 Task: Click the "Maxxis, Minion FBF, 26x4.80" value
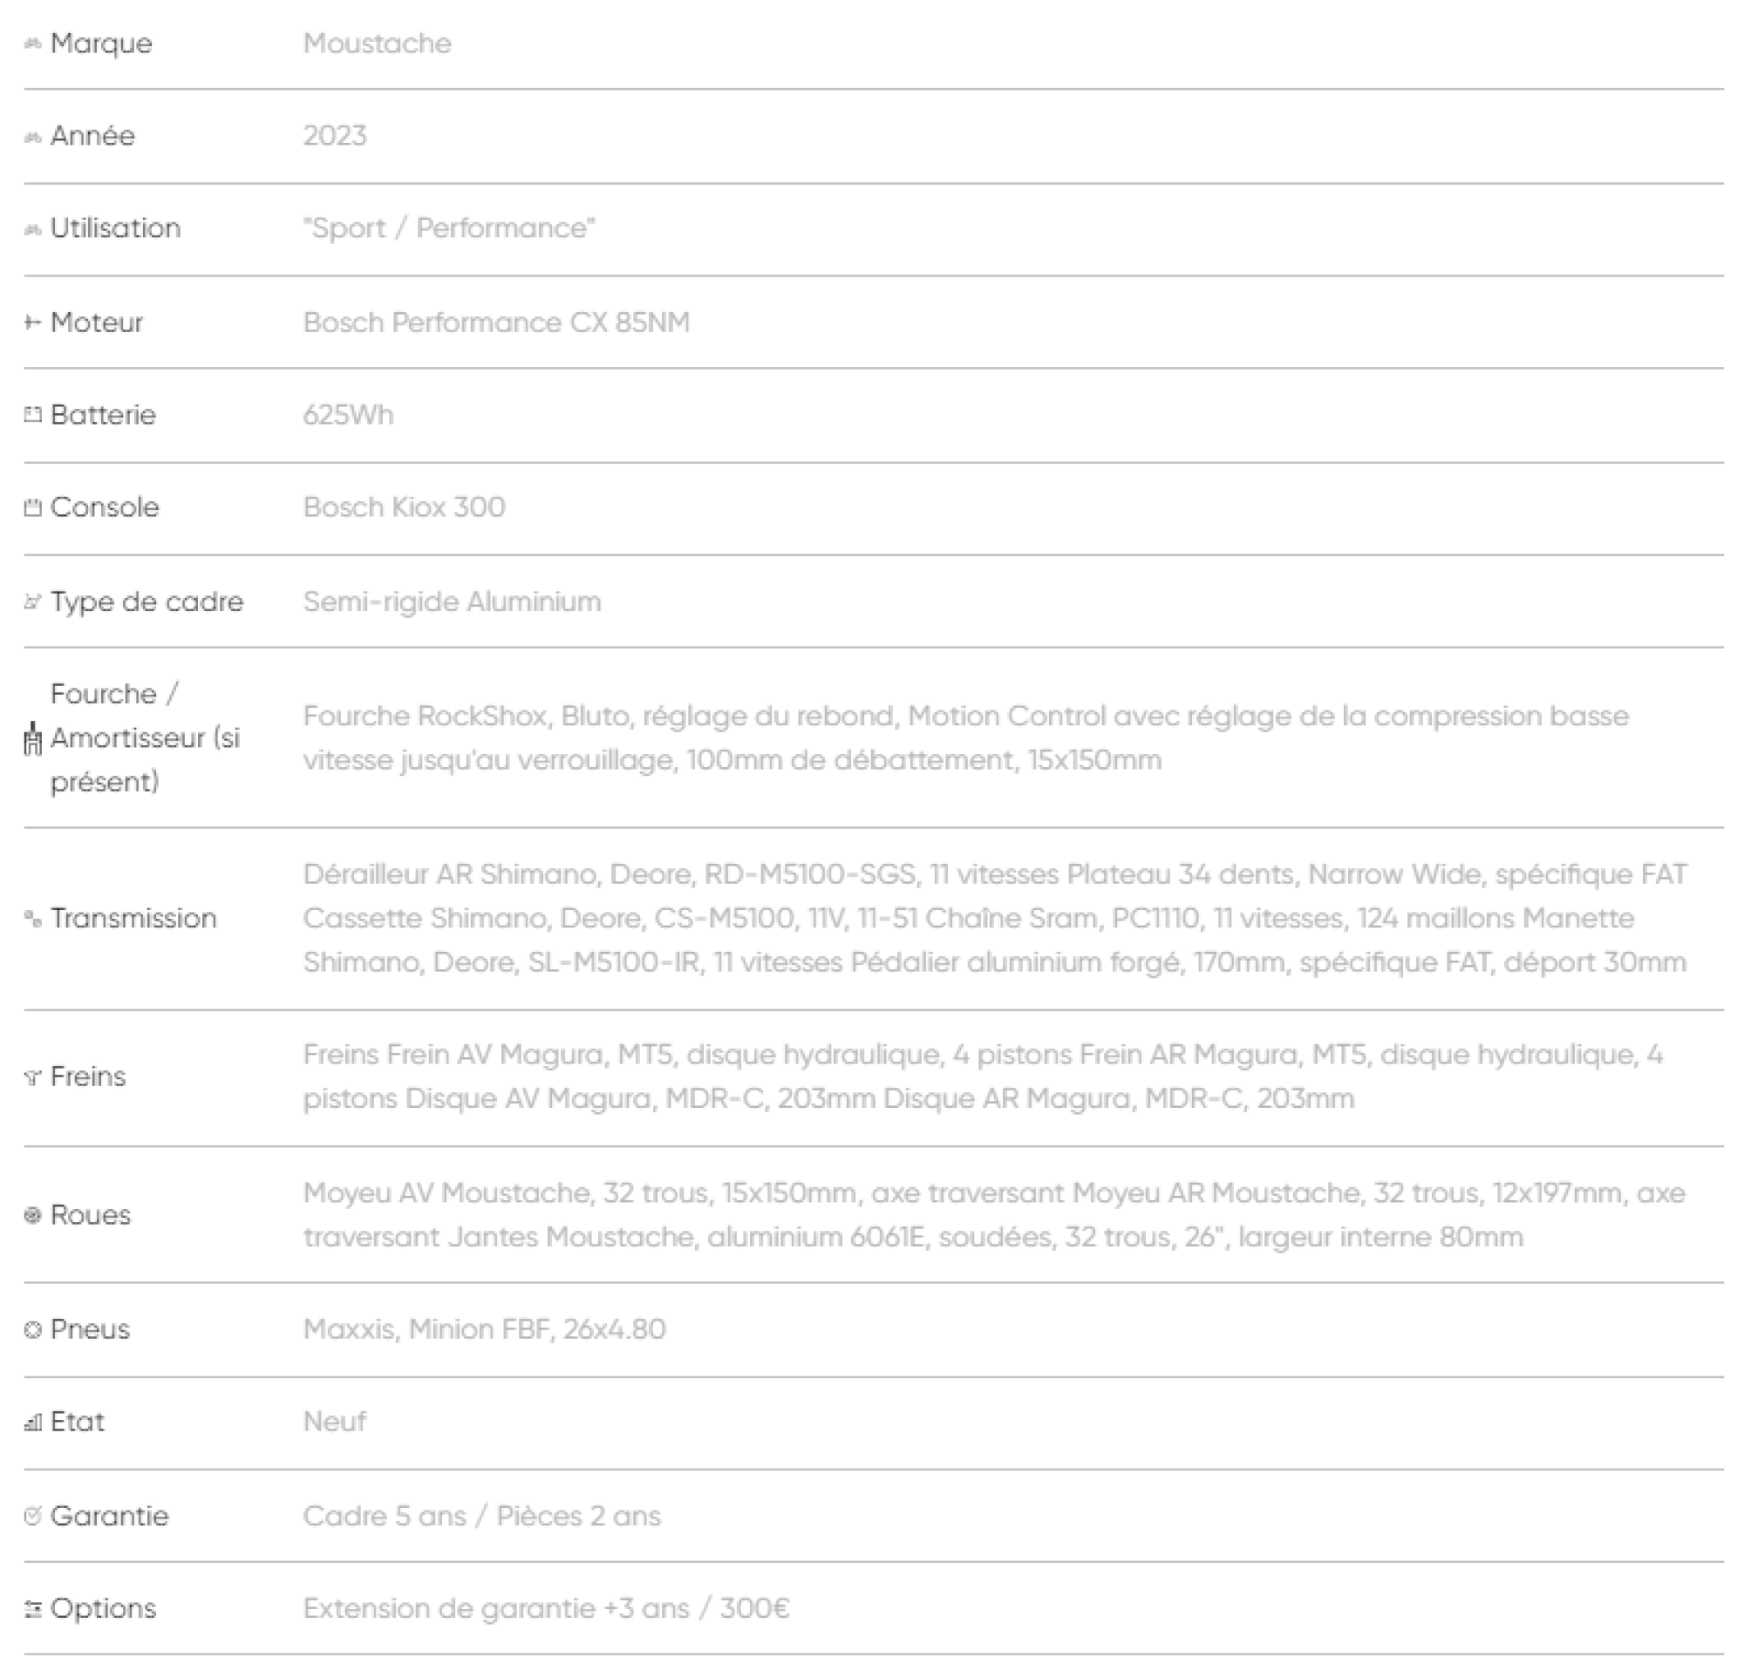tap(484, 1329)
